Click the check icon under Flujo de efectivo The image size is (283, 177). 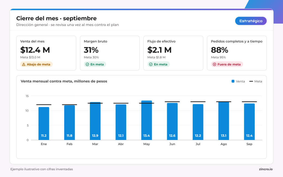pos(151,64)
